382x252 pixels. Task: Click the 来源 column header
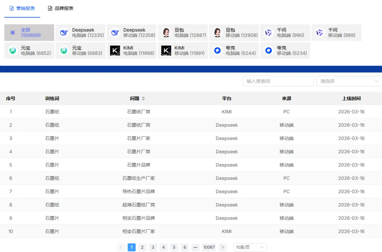click(286, 98)
